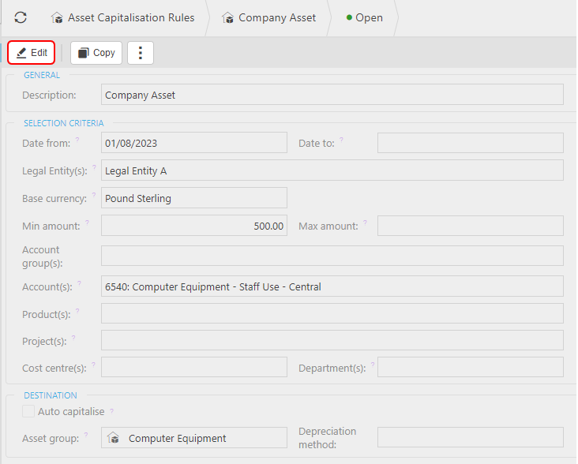Click the Account(s) field showing 6540
Screen dimensions: 578x464
(332, 286)
